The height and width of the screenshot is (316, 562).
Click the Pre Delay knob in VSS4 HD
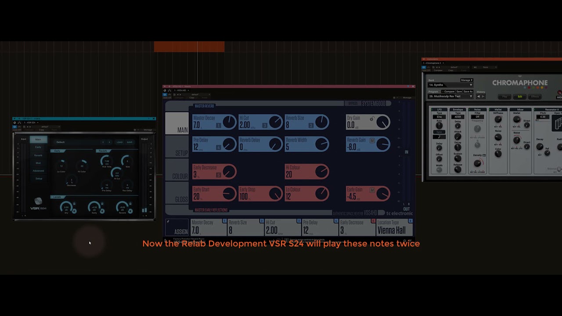point(229,144)
